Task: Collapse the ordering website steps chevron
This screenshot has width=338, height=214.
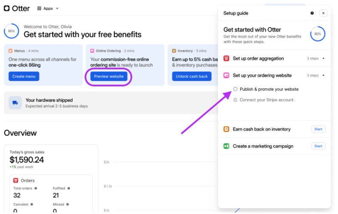Action: 324,75
